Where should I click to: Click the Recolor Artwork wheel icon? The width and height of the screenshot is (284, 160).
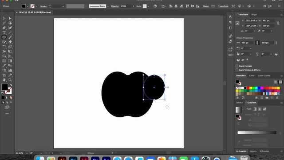click(155, 6)
